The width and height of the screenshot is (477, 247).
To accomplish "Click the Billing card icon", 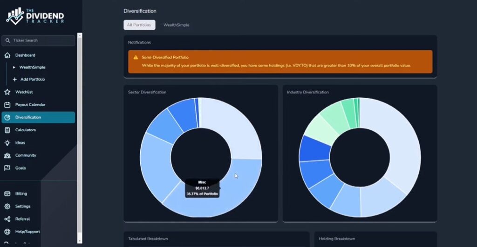I will [x=7, y=194].
